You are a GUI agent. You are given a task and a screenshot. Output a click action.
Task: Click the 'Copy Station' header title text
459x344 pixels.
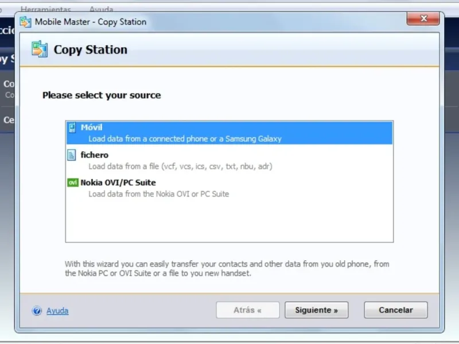[x=91, y=50]
